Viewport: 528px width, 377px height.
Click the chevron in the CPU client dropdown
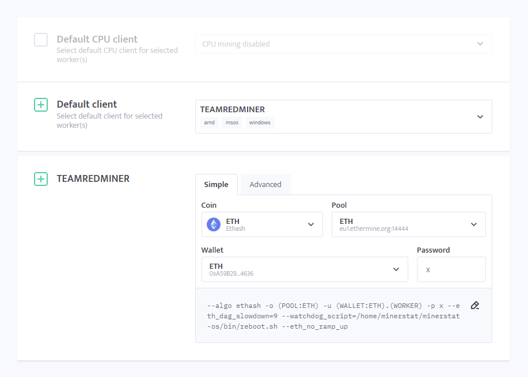point(480,44)
